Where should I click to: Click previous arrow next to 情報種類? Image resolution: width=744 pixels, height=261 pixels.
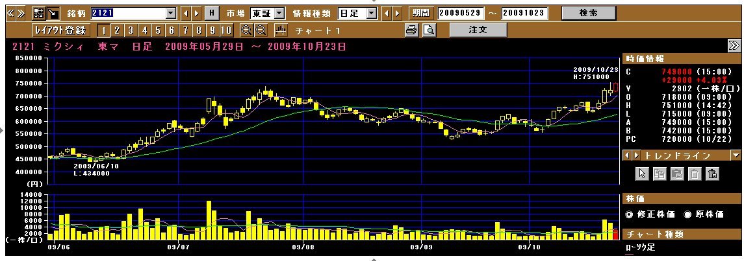pos(387,13)
